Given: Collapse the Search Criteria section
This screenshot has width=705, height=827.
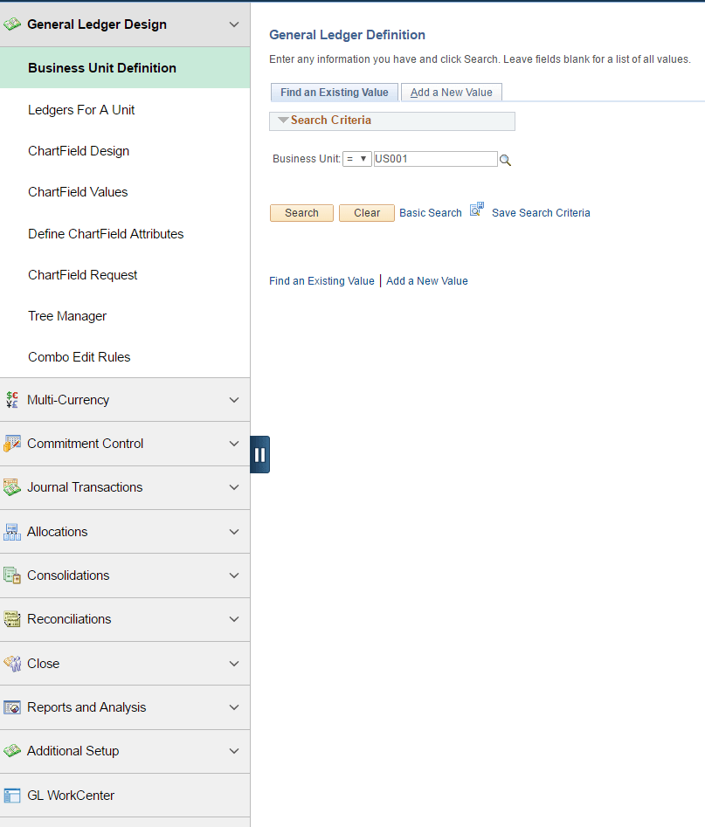Looking at the screenshot, I should 281,121.
